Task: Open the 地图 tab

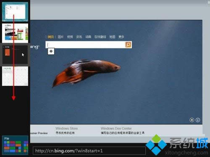Action: tap(112, 37)
